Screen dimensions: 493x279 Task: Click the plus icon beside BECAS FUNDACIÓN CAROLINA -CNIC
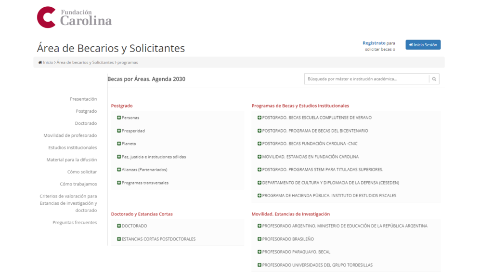point(259,144)
